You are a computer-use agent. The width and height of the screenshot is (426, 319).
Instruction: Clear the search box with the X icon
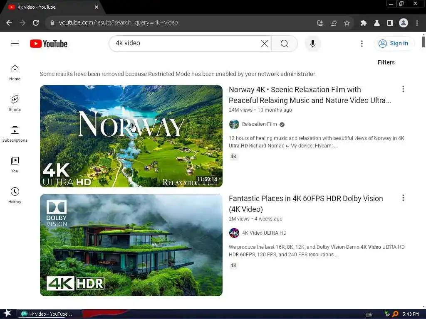coord(264,43)
